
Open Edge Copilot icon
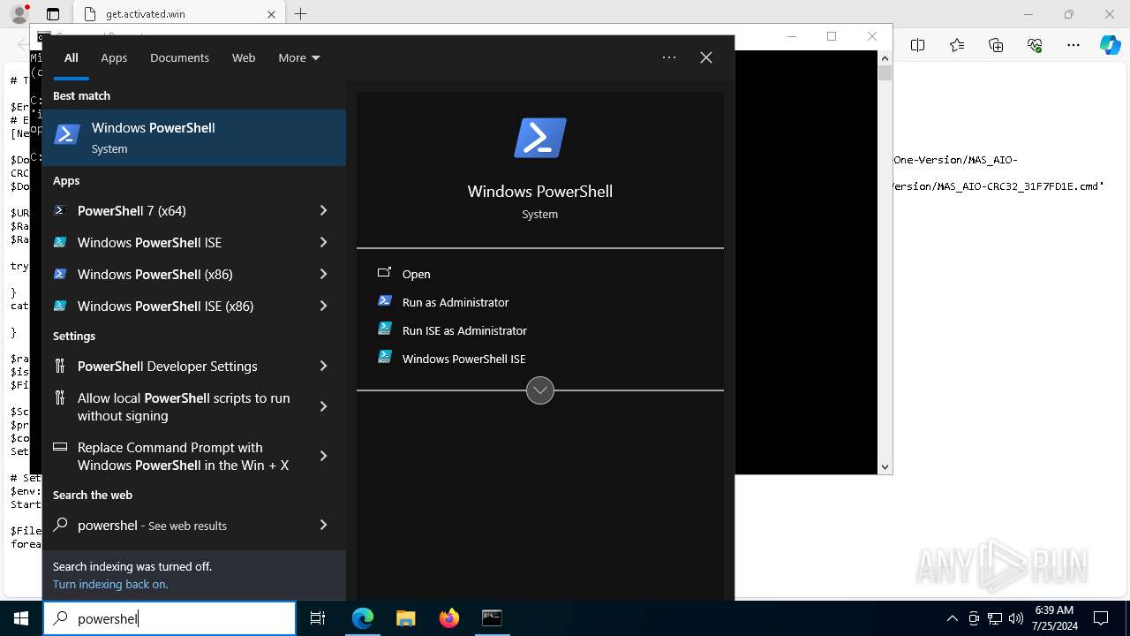coord(1110,45)
